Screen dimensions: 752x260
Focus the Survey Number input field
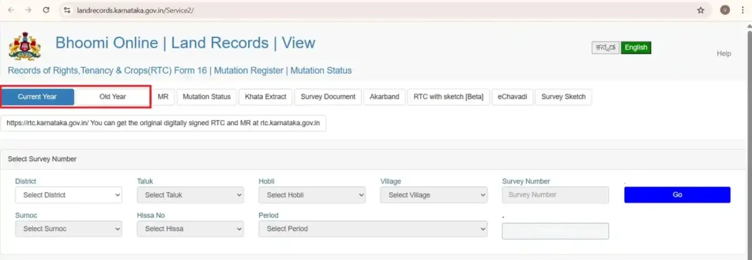[x=555, y=195]
